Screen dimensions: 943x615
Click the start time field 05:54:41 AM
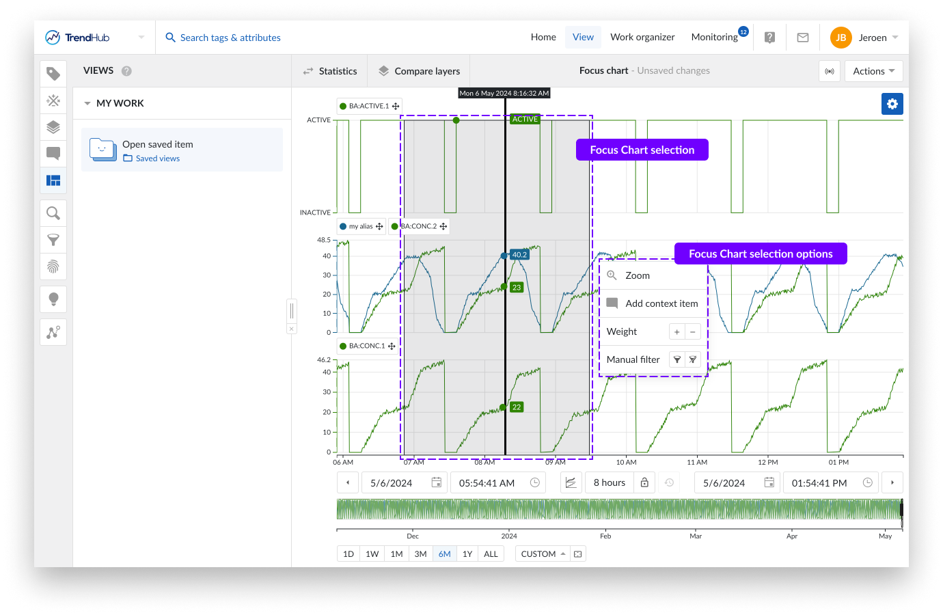click(x=487, y=482)
